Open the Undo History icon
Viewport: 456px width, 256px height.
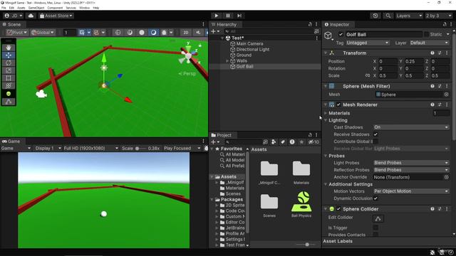[375, 16]
